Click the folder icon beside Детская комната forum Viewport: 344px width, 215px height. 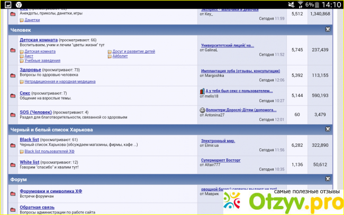[x=13, y=50]
